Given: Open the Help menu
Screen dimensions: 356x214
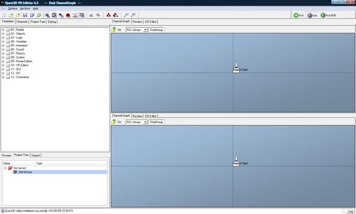Looking at the screenshot, I should tap(36, 8).
